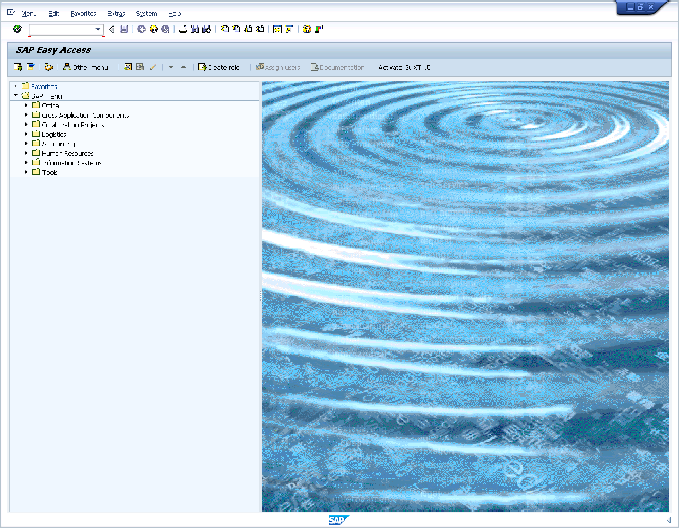Click the Cancel icon in standard toolbar

tap(166, 29)
